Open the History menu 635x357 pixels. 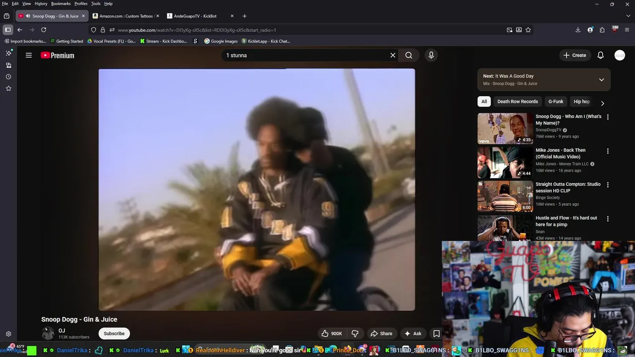41,3
